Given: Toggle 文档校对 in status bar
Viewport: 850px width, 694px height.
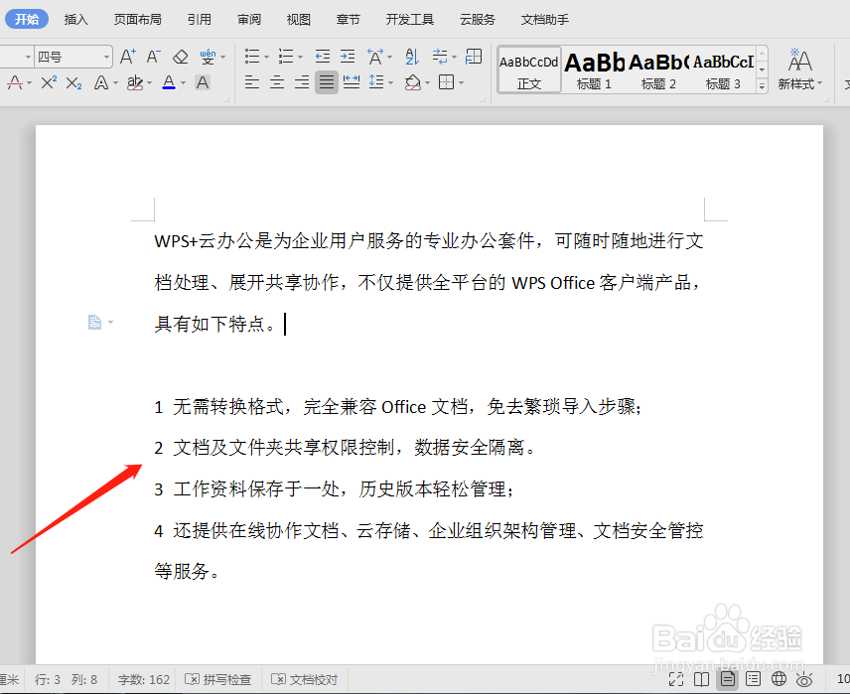Looking at the screenshot, I should click(305, 679).
